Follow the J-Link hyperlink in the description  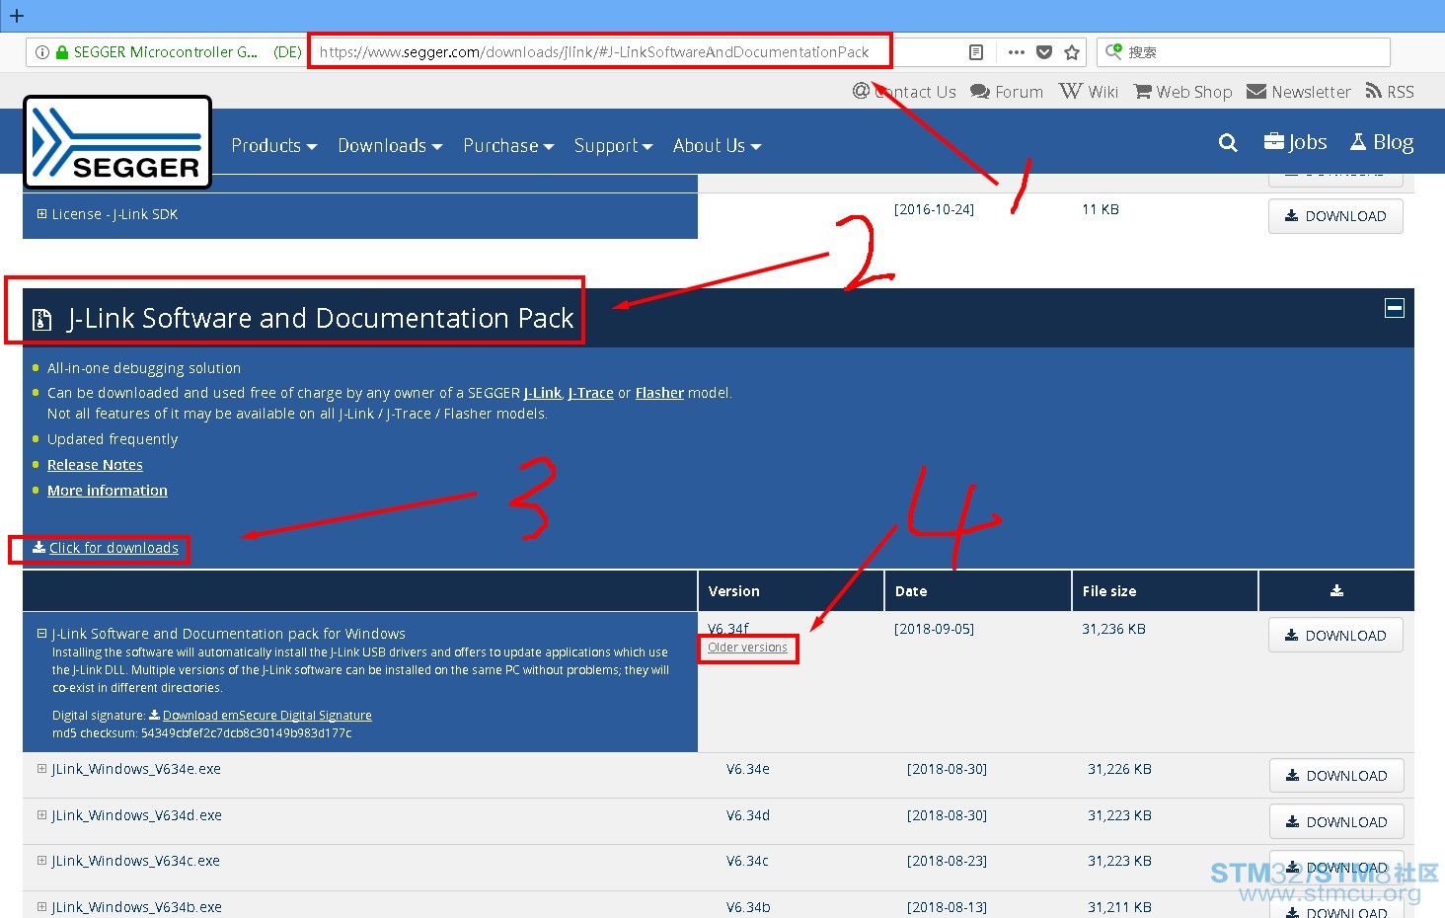click(x=543, y=393)
